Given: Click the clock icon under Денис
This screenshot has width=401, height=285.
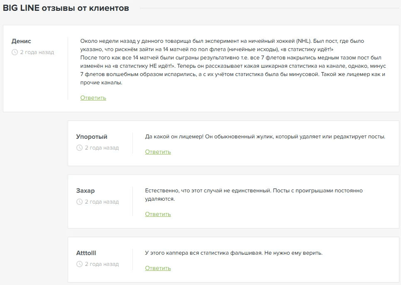Looking at the screenshot, I should pos(15,52).
